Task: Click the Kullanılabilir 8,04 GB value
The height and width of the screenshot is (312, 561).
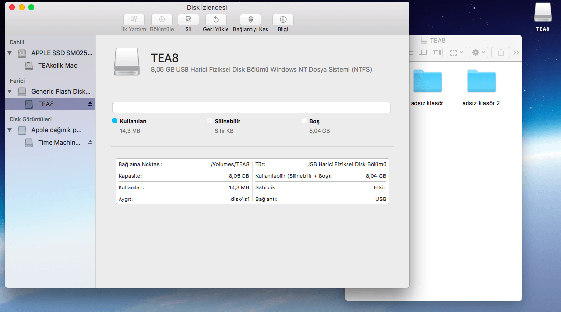Action: [375, 176]
